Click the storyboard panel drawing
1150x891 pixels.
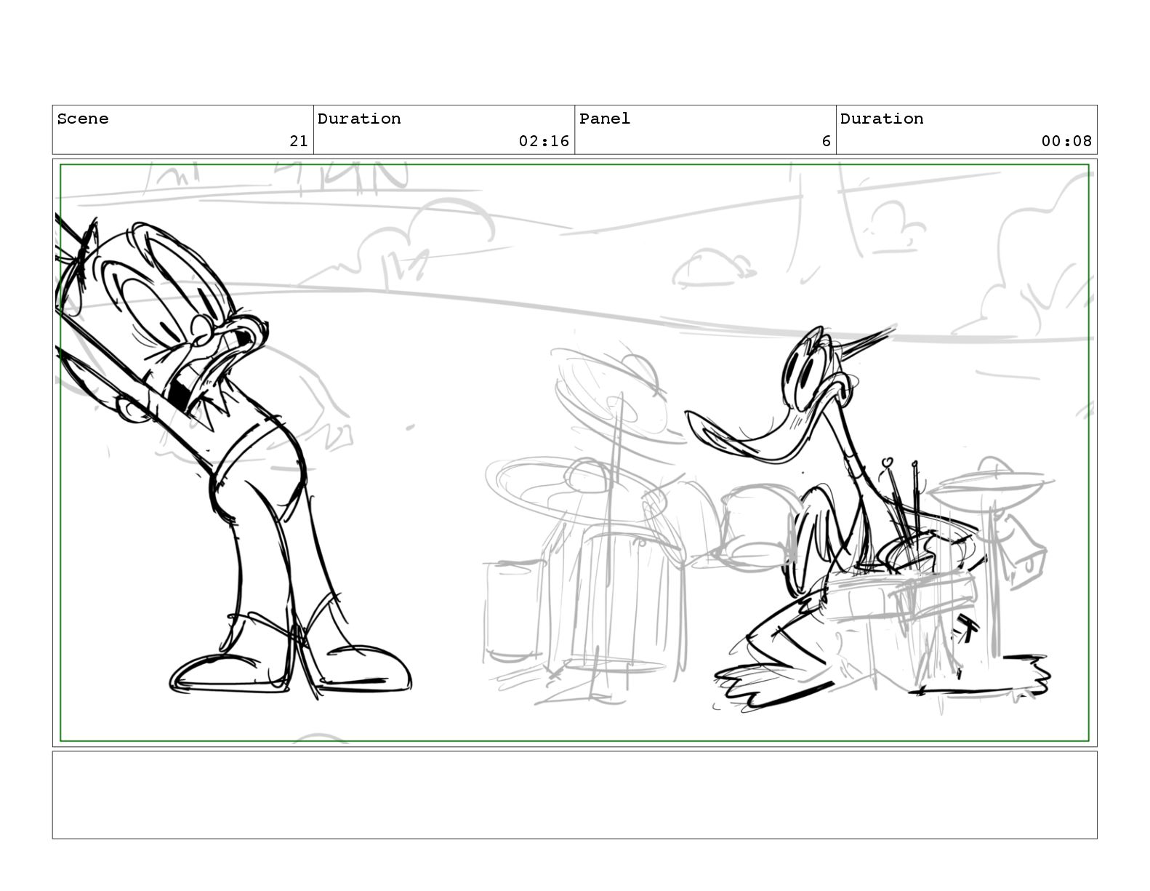point(574,453)
